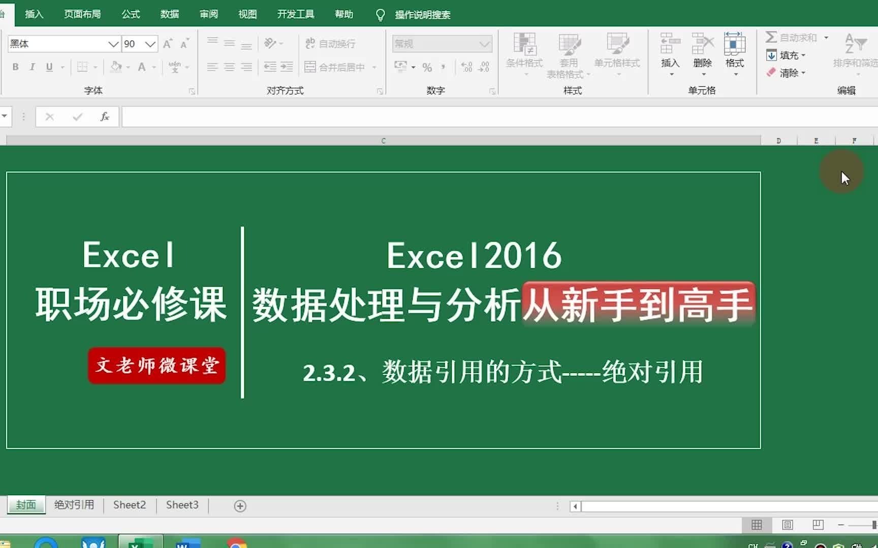Open number format dialog launcher
The height and width of the screenshot is (548, 878).
click(x=492, y=91)
